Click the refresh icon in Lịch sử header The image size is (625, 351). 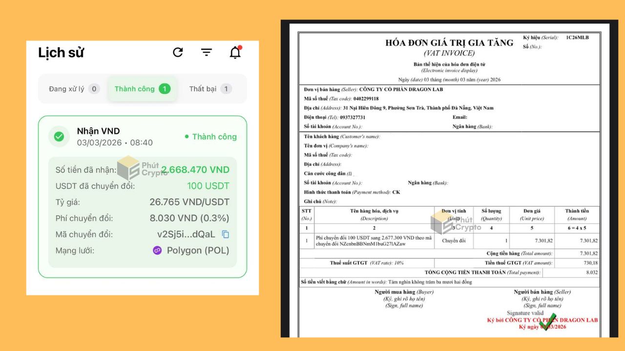pyautogui.click(x=178, y=52)
